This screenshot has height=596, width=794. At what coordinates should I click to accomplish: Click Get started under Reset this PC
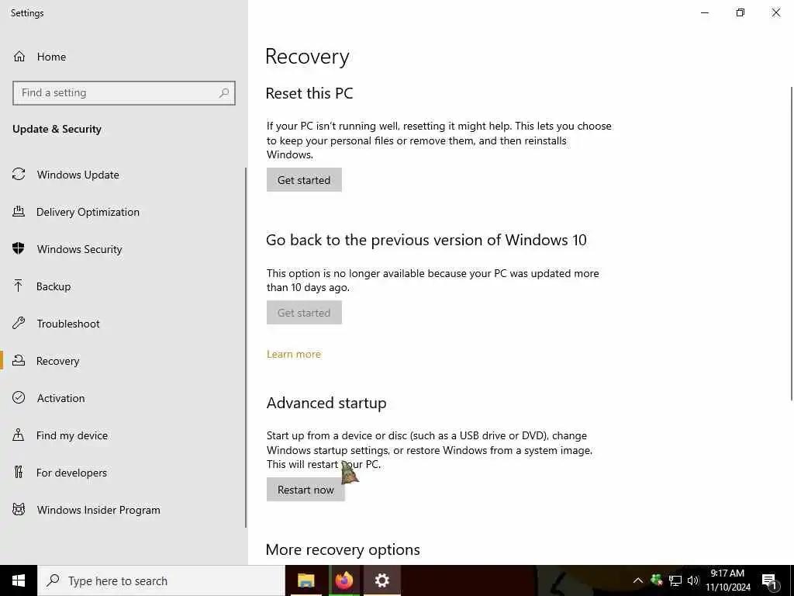tap(304, 180)
